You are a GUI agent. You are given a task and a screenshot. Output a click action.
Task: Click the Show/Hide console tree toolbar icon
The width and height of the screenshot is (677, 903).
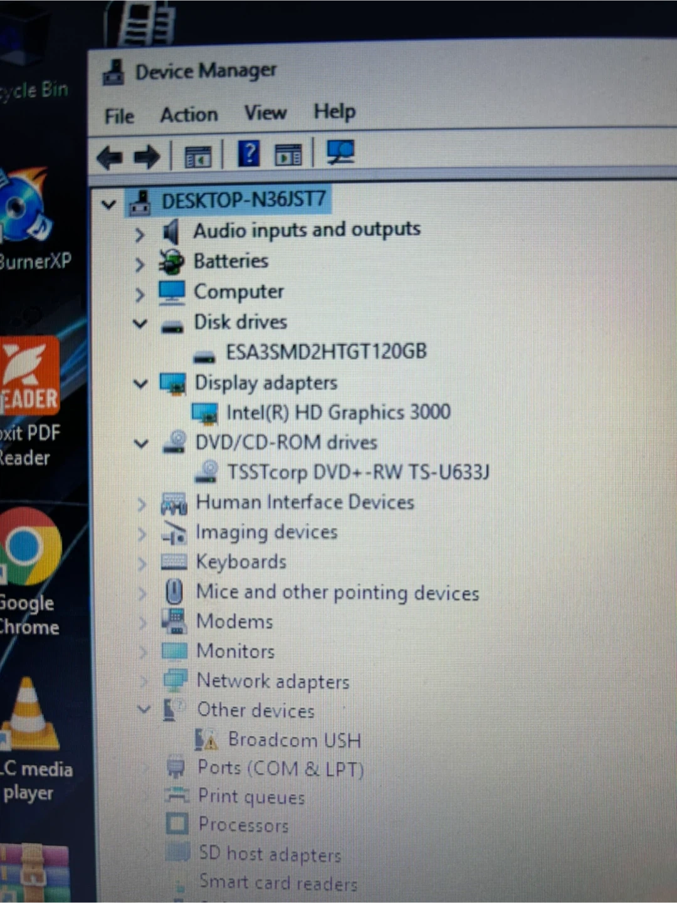[198, 157]
